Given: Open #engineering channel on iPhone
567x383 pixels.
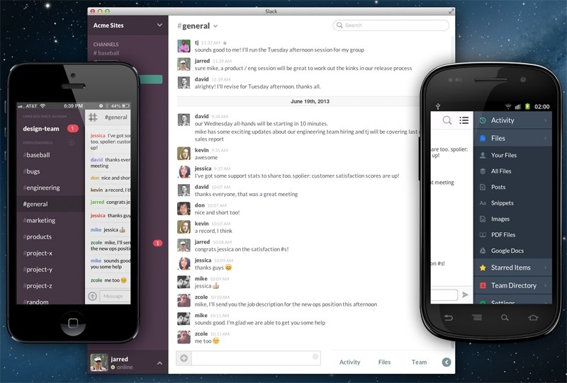Looking at the screenshot, I should coord(42,188).
